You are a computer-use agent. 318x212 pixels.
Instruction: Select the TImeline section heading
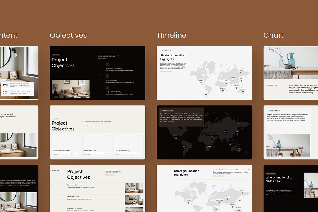pos(171,35)
